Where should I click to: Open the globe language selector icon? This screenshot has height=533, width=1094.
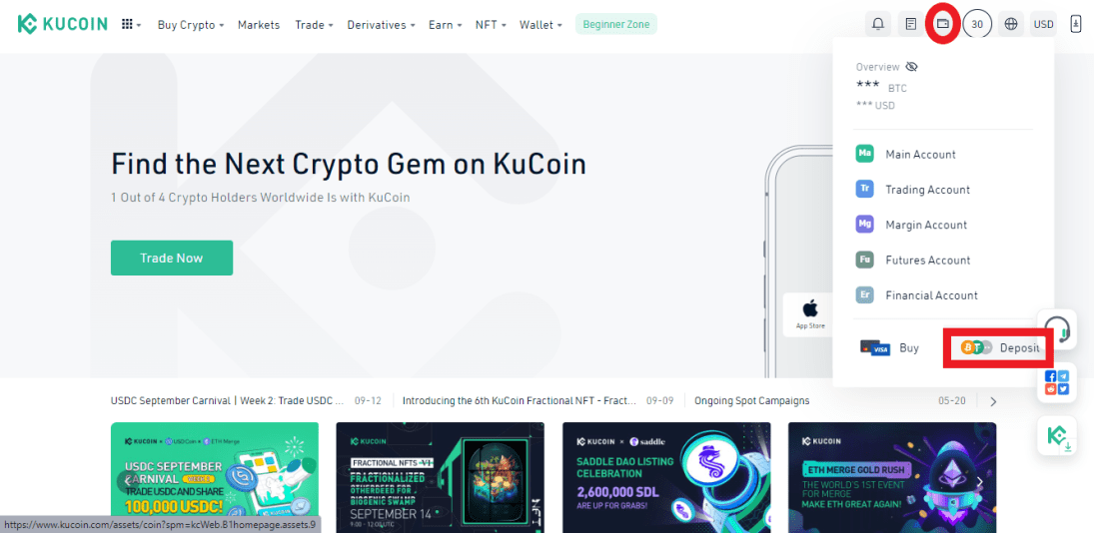click(x=1011, y=24)
